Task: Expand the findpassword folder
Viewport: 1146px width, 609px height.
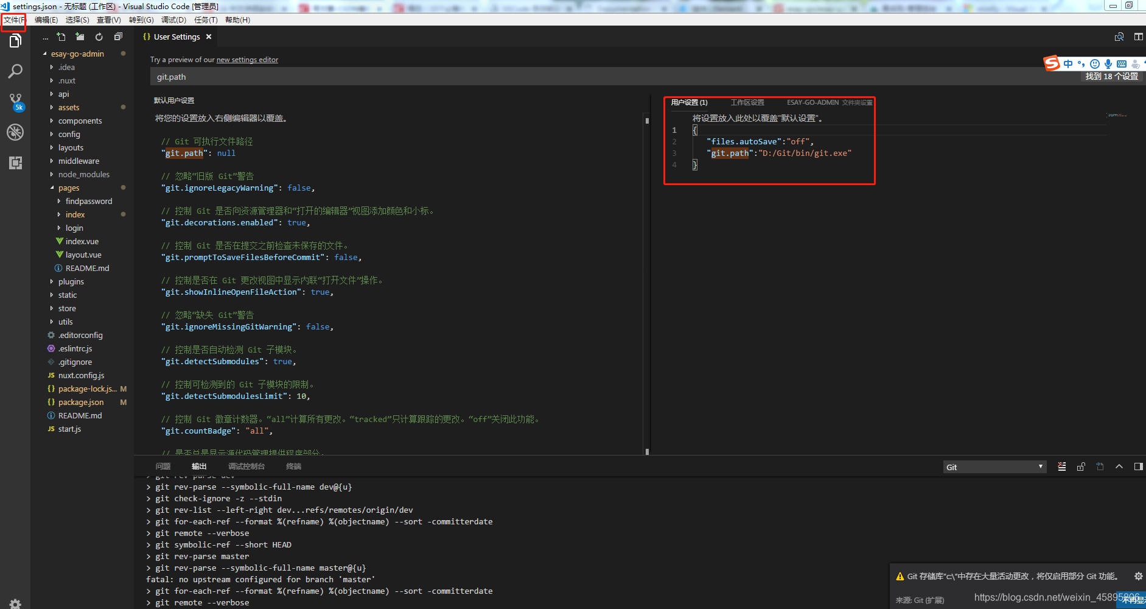Action: click(89, 201)
